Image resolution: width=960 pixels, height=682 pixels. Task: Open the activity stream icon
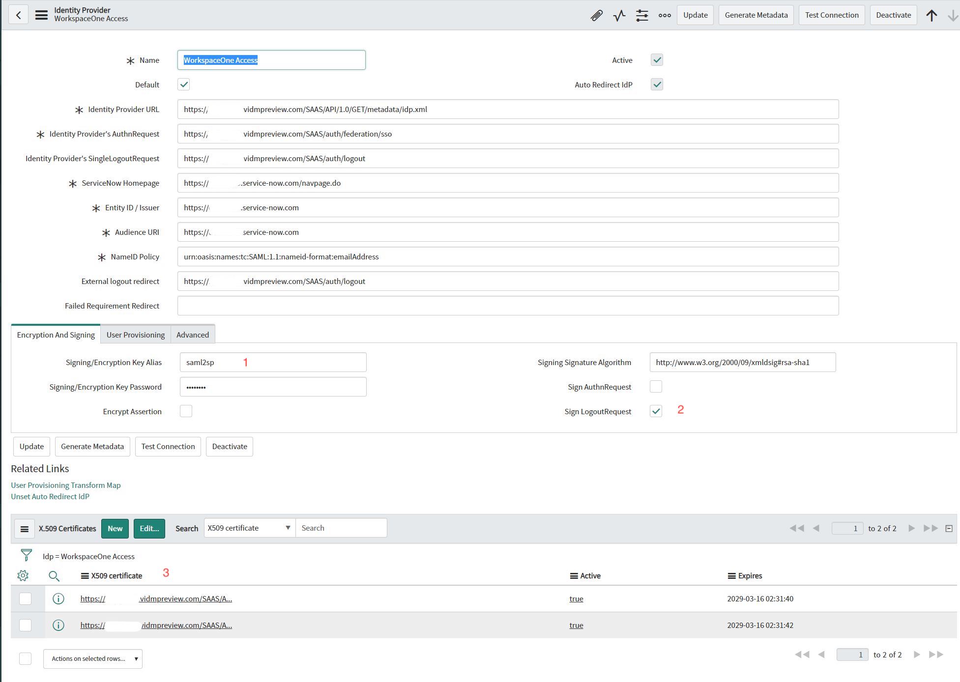(619, 15)
